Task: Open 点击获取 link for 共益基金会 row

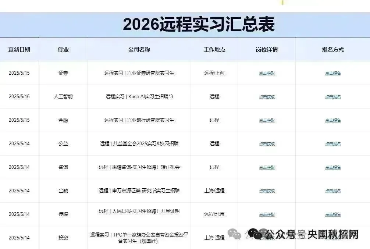Action: [x=267, y=144]
